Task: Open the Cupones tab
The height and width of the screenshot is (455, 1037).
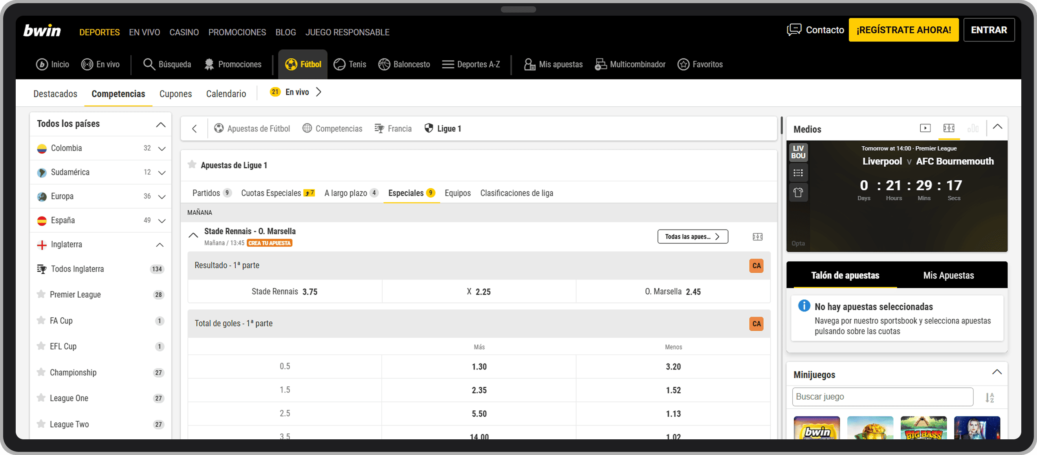Action: (x=176, y=94)
